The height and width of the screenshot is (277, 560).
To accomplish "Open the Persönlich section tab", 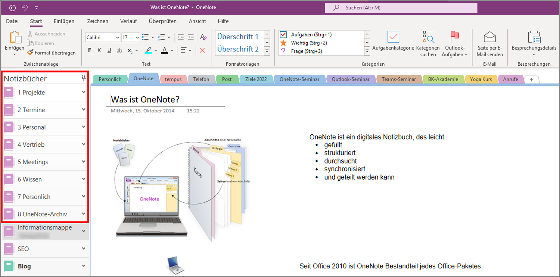I will click(x=110, y=79).
